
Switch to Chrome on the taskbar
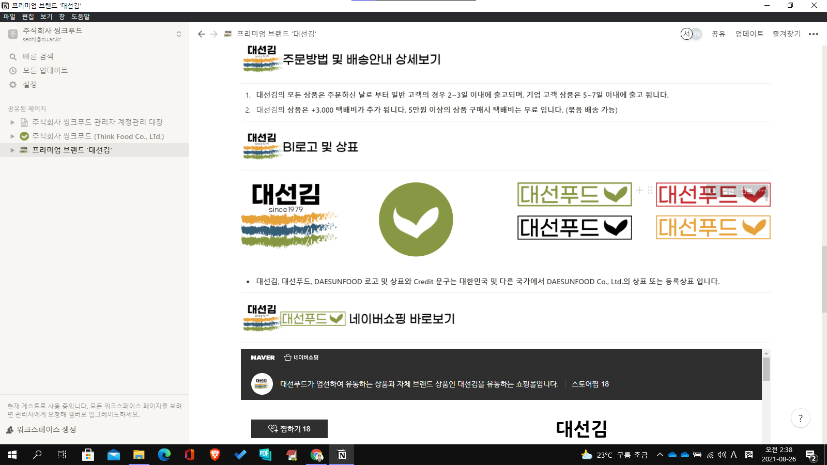coord(316,455)
